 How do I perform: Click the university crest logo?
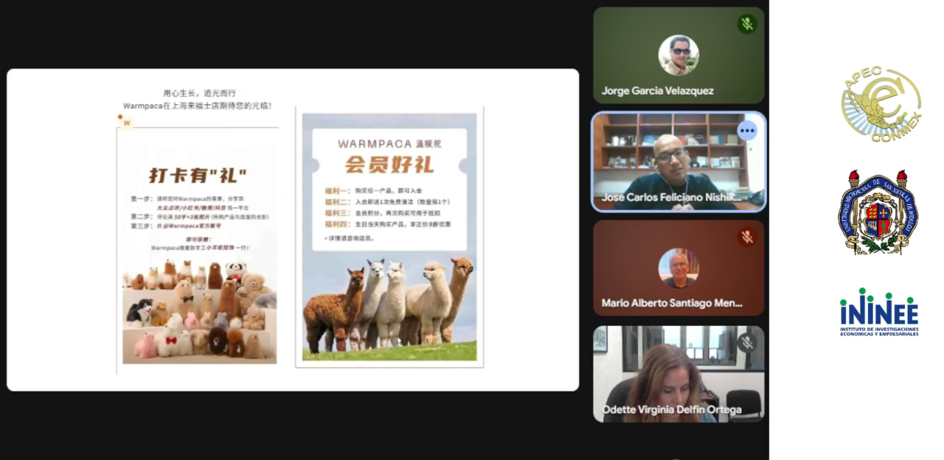coord(878,213)
